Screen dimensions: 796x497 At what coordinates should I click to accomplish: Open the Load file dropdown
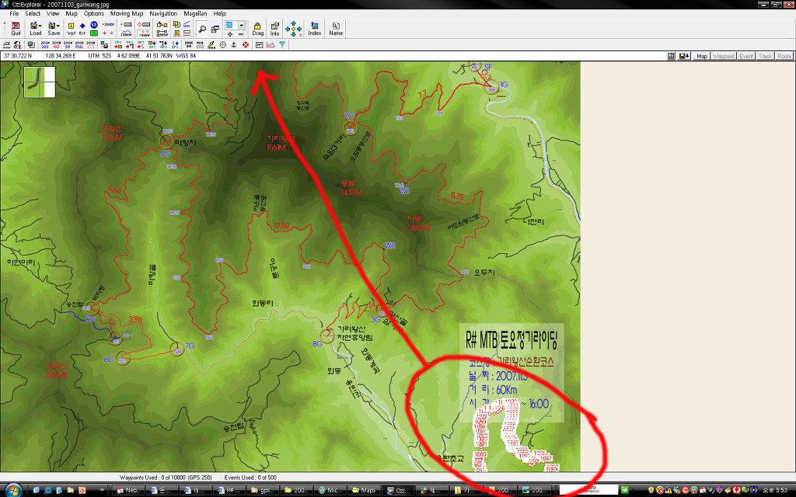click(x=40, y=26)
